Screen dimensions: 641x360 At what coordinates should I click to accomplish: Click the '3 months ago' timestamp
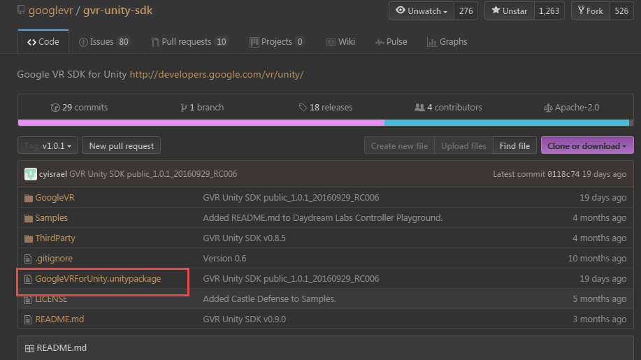(600, 319)
